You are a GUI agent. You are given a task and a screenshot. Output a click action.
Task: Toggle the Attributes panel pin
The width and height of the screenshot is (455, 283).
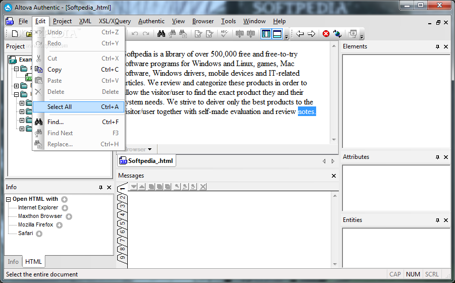coord(438,157)
